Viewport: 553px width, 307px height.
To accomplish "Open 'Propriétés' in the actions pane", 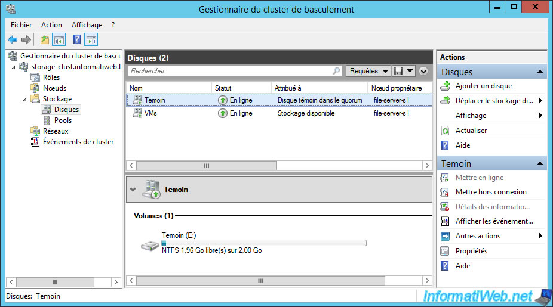I will tap(471, 251).
